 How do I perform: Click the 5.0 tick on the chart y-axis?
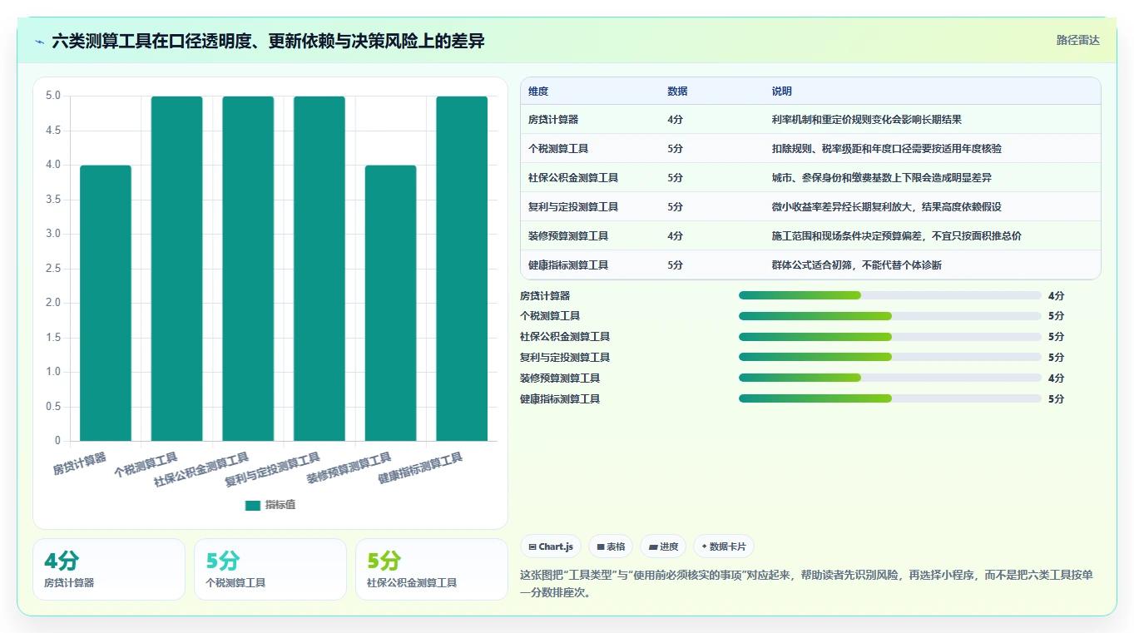pos(53,96)
